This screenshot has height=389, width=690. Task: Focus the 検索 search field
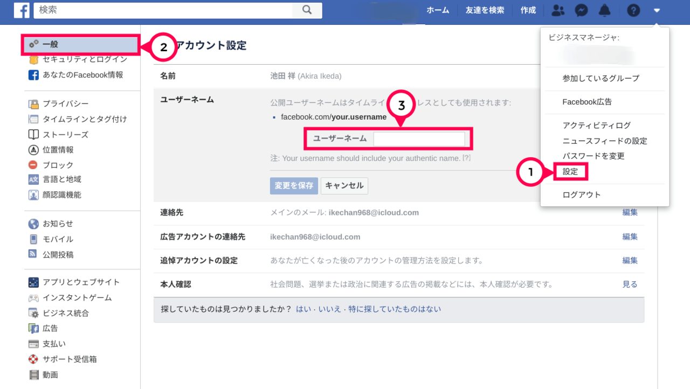163,10
